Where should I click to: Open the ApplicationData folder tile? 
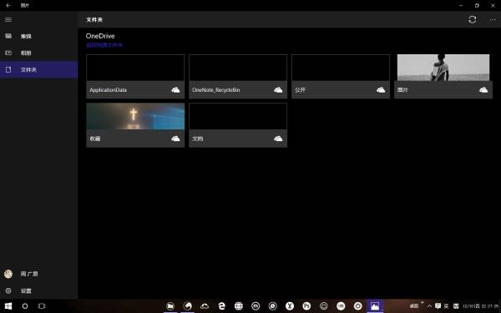(x=135, y=76)
